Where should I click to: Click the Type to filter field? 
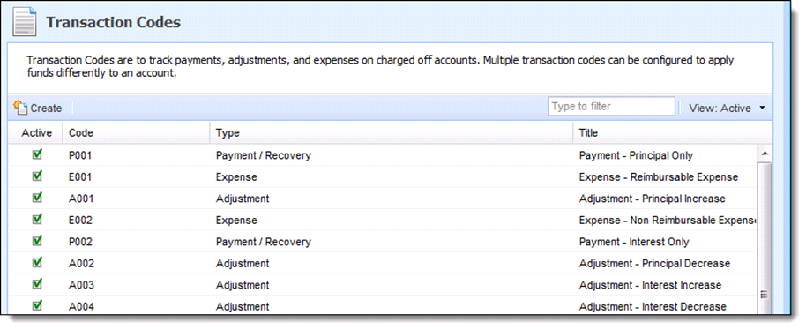pyautogui.click(x=611, y=107)
